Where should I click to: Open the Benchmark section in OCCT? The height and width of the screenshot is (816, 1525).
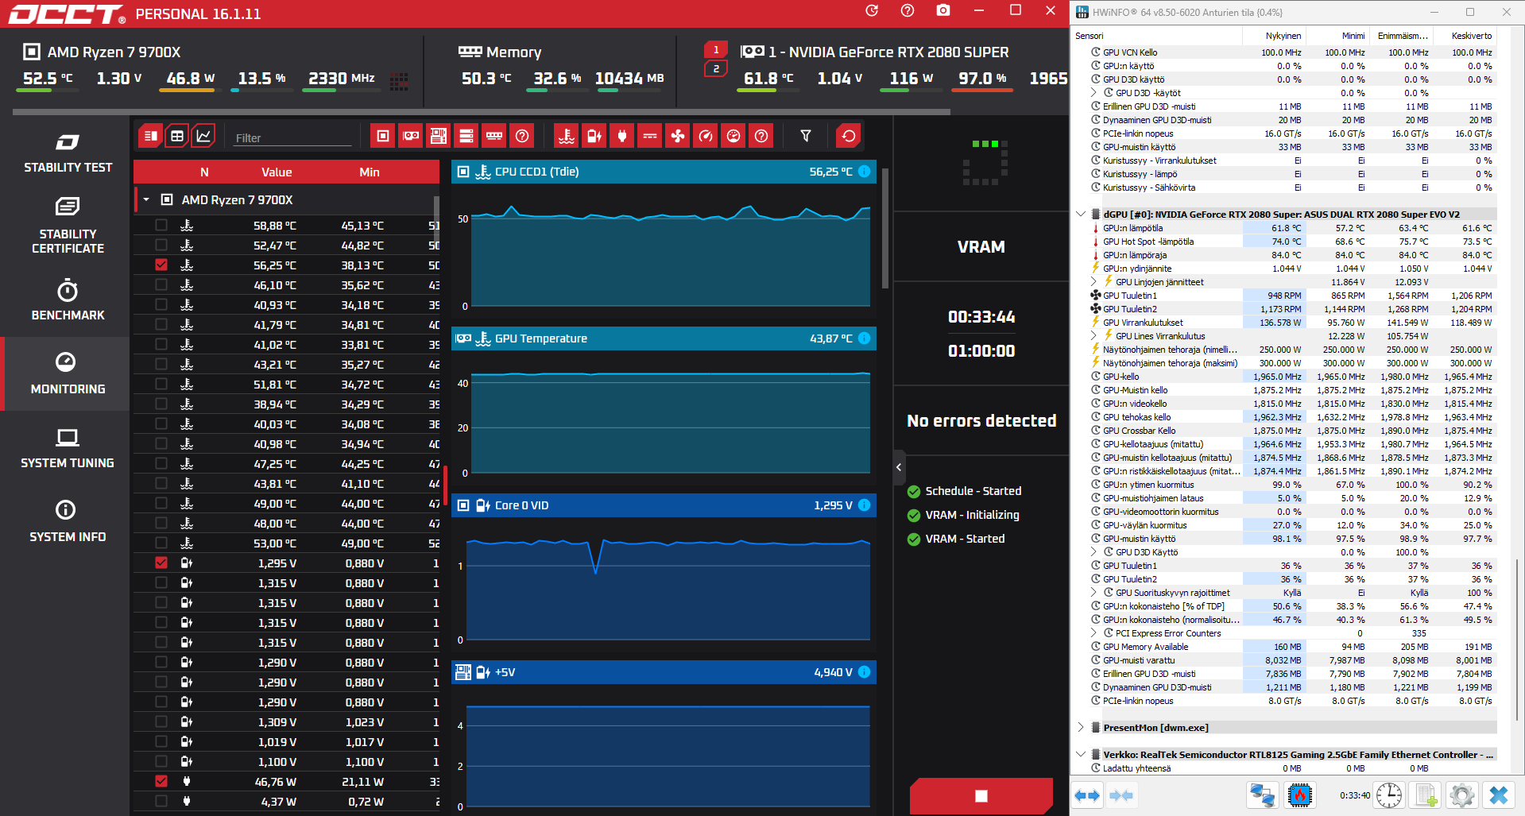68,300
